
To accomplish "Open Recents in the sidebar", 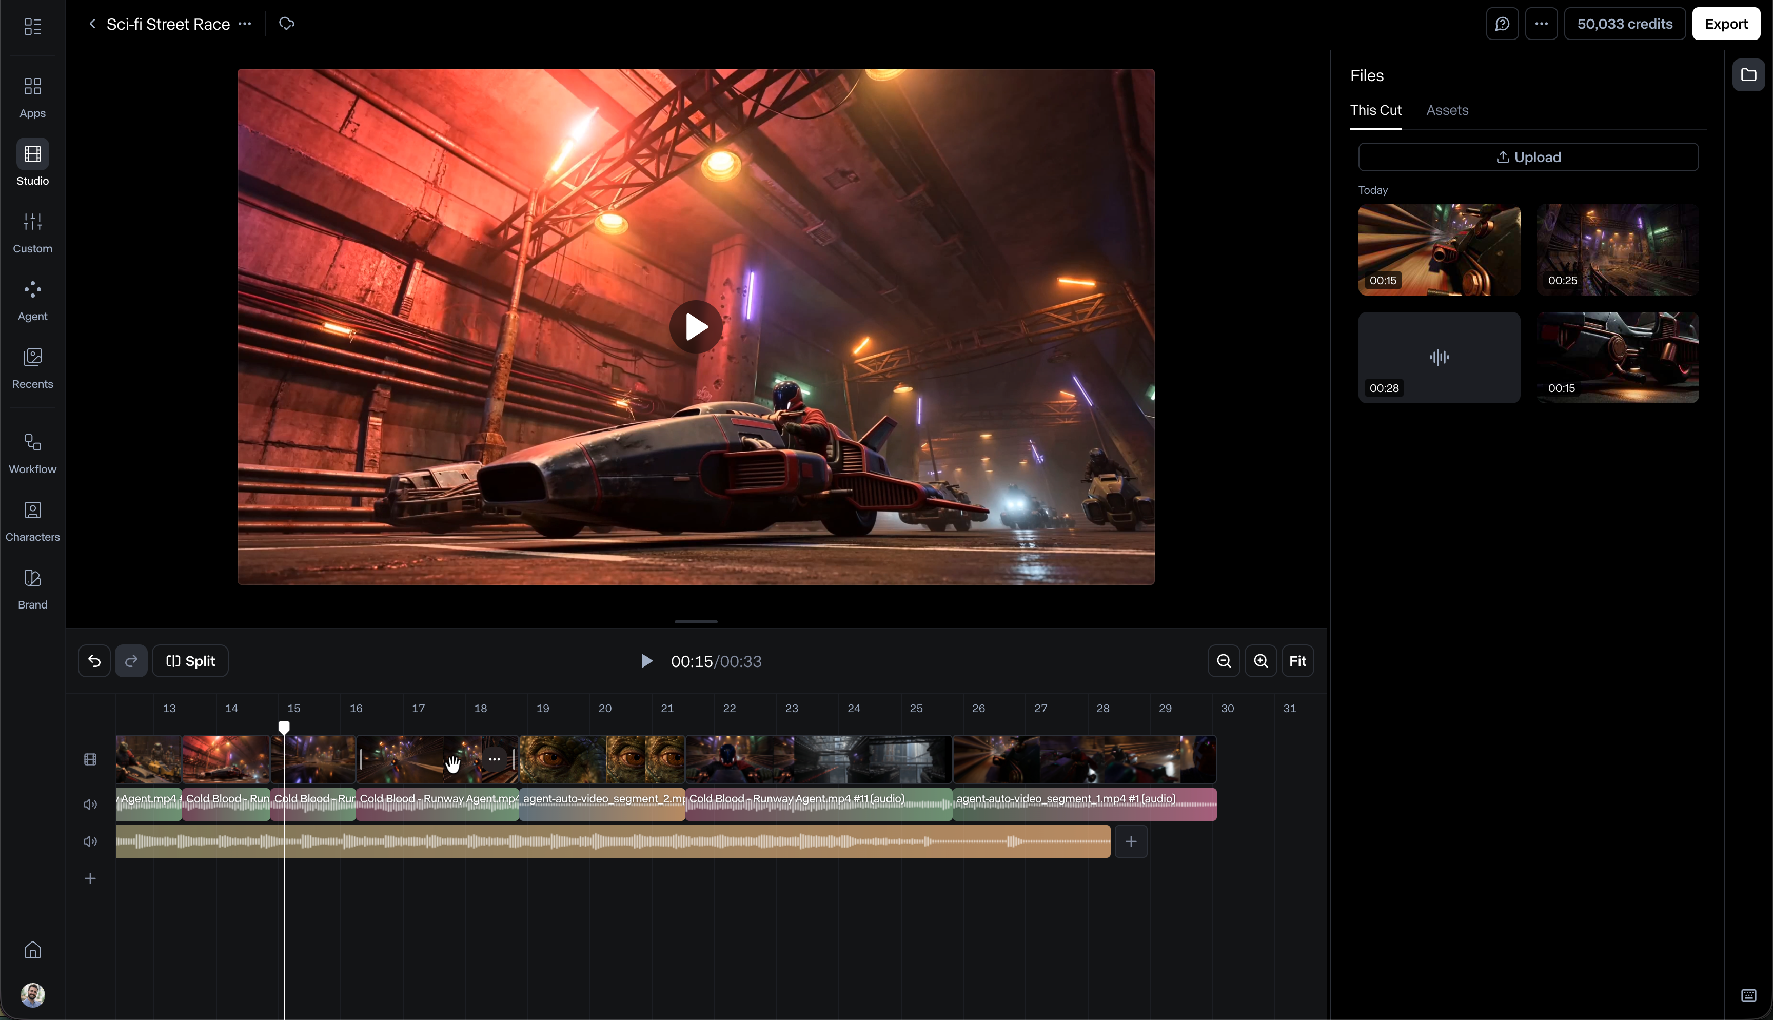I will point(32,368).
